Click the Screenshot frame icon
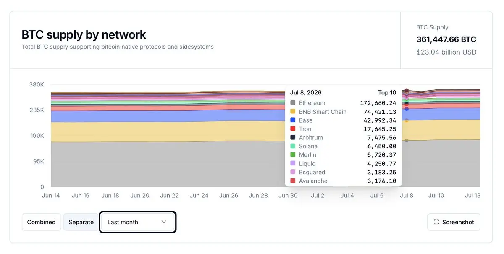Image resolution: width=504 pixels, height=254 pixels. click(436, 222)
